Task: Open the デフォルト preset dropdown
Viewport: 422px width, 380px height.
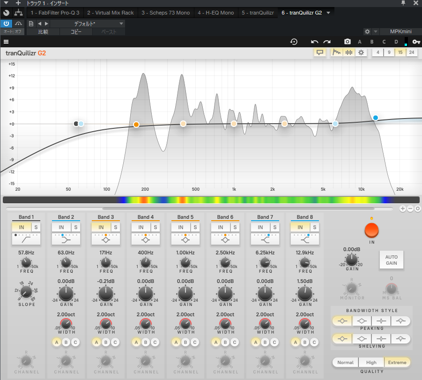Action: tap(88, 24)
